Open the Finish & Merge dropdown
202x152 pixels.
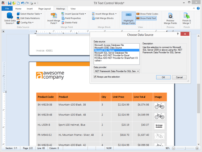pos(187,18)
